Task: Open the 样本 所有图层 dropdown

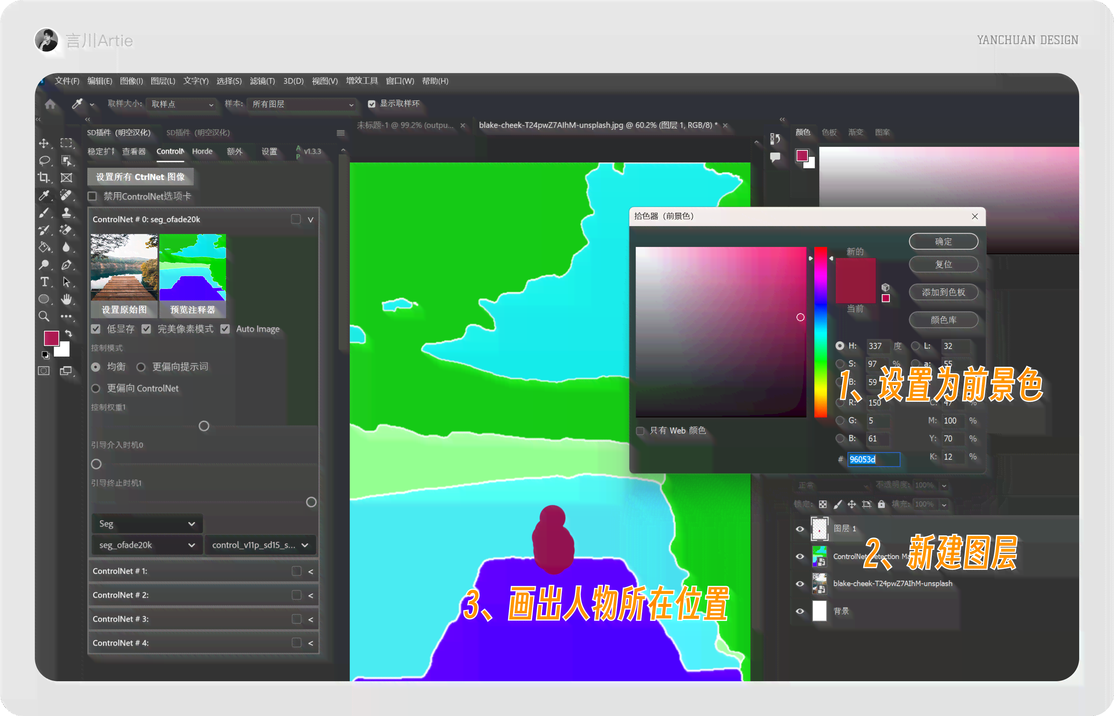Action: click(x=302, y=104)
